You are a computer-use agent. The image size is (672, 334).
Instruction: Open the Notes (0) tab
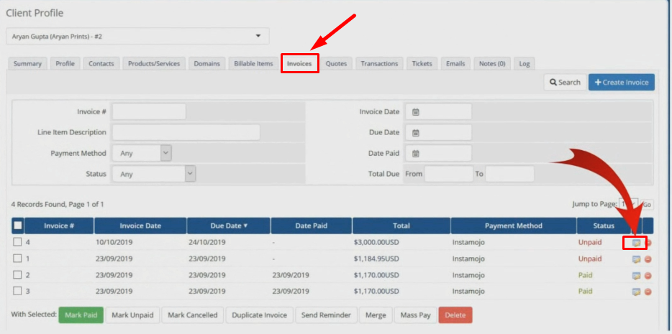point(492,64)
